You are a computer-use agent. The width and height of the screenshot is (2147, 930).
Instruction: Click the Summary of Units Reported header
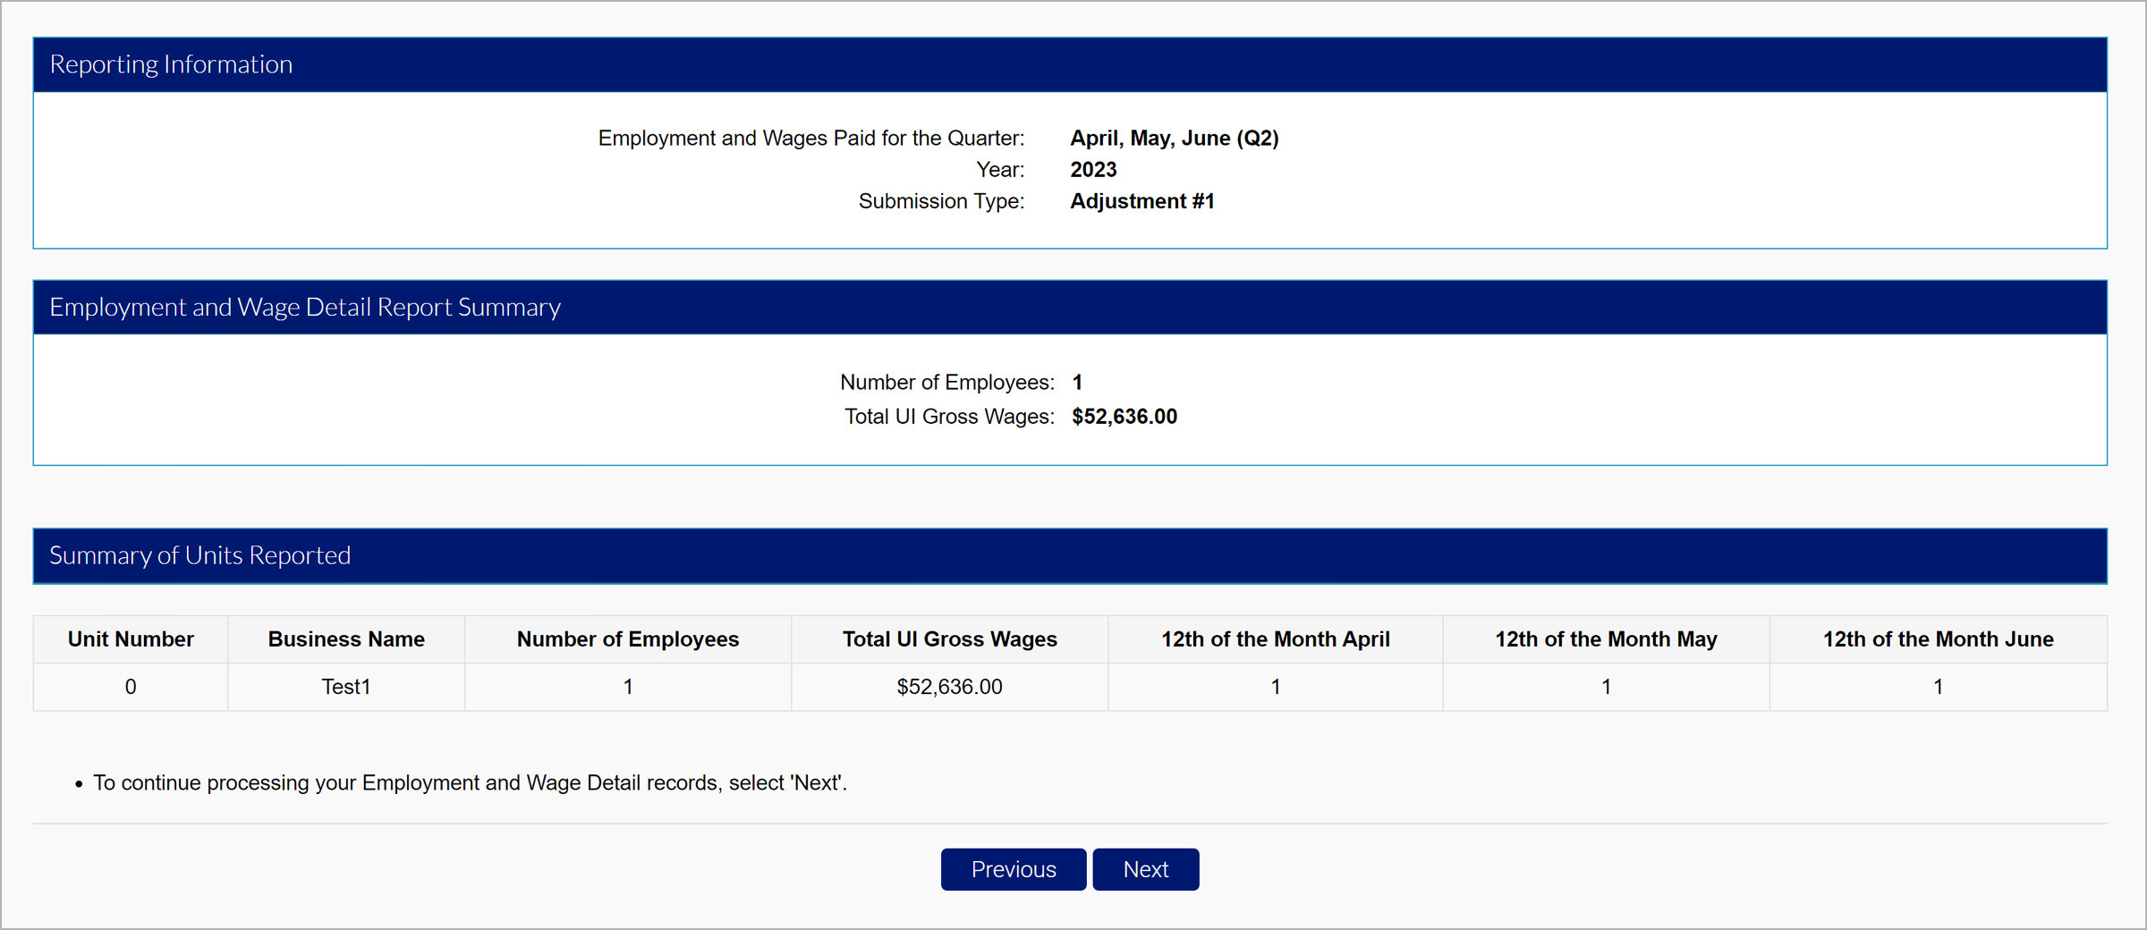click(199, 555)
